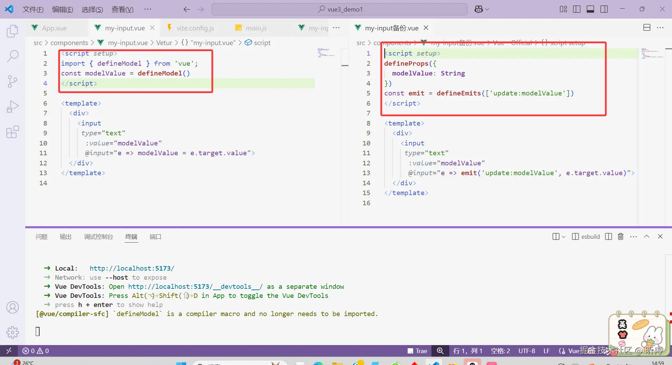Open the 选择 menu

click(92, 9)
